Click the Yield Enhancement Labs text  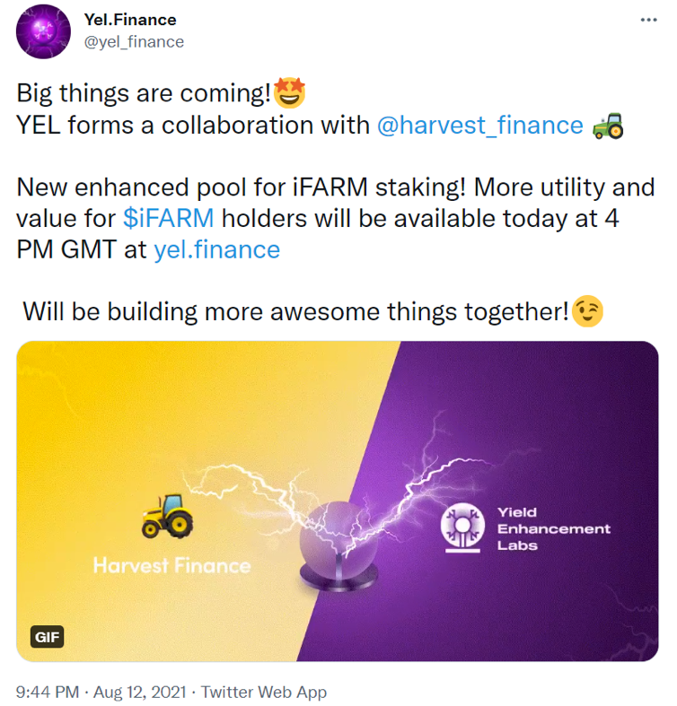[x=553, y=528]
